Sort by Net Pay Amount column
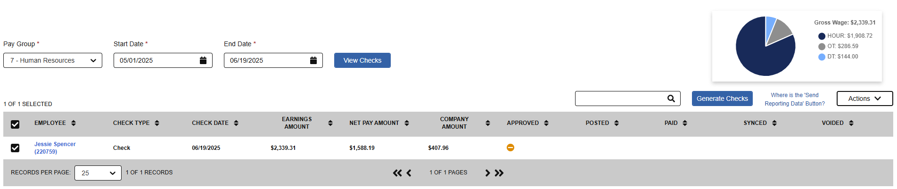The width and height of the screenshot is (897, 189). click(379, 123)
